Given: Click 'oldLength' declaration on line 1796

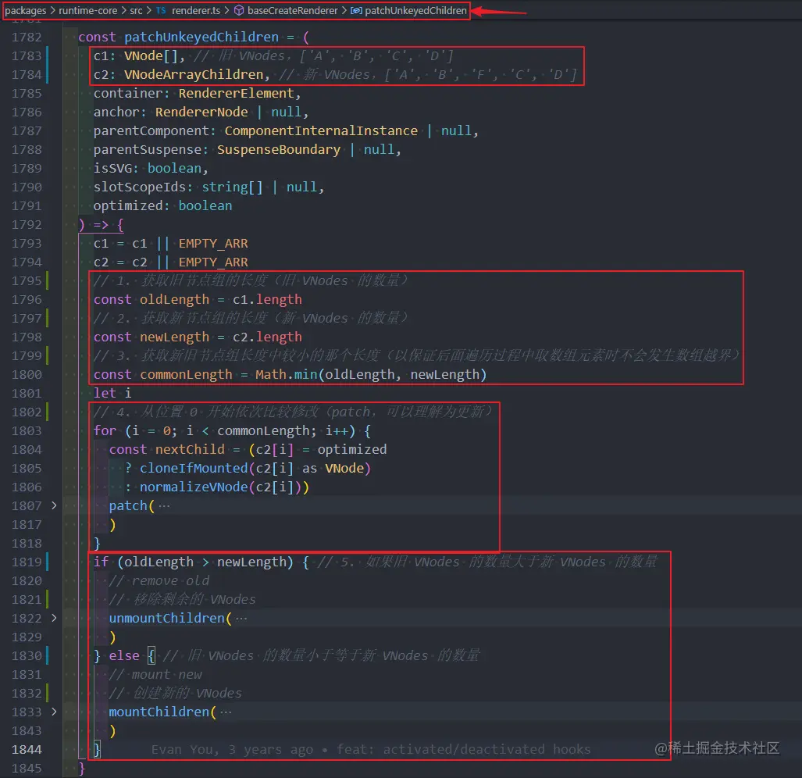Looking at the screenshot, I should (174, 300).
